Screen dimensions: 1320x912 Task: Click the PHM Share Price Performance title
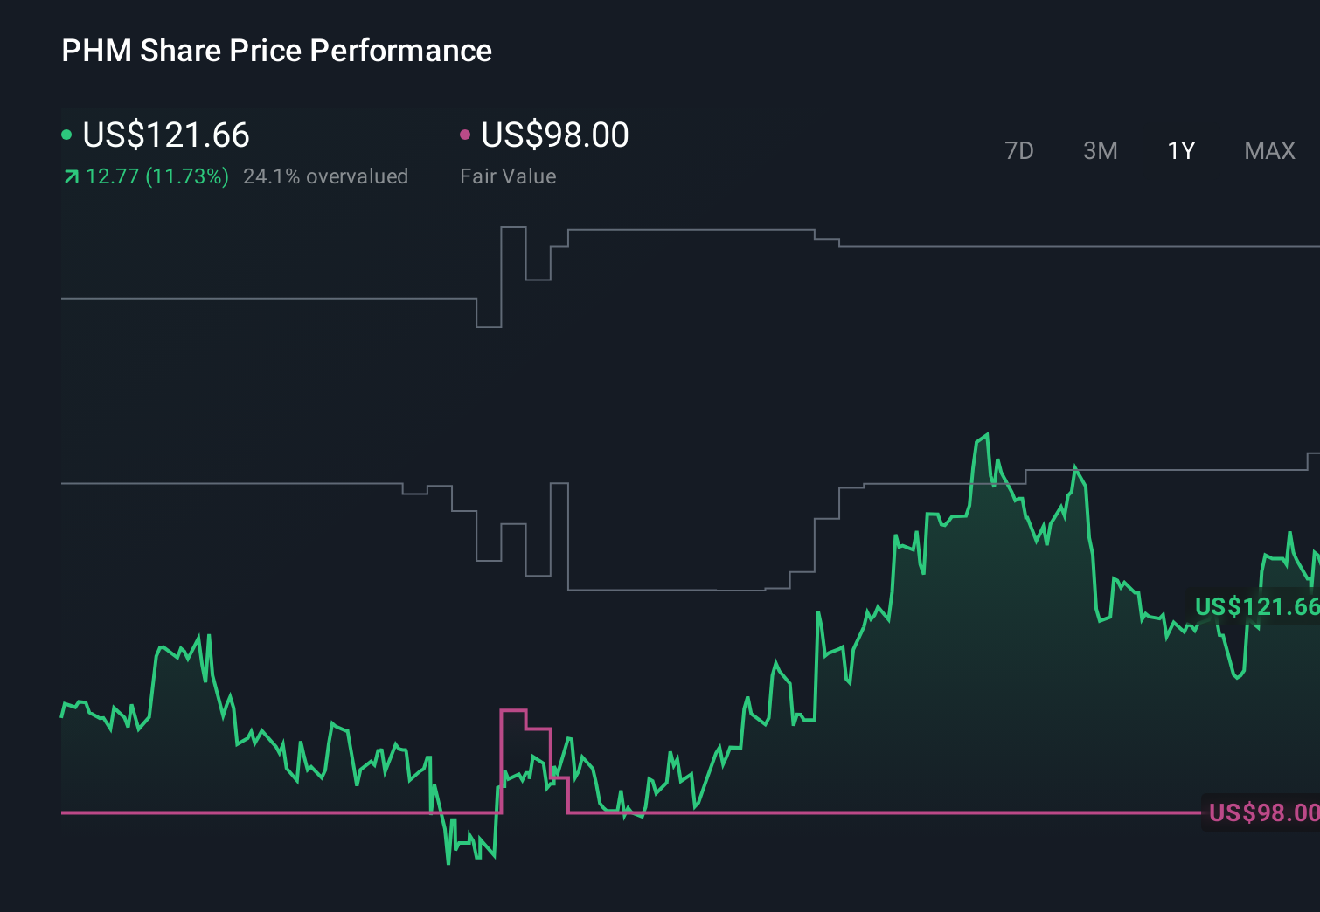(276, 51)
